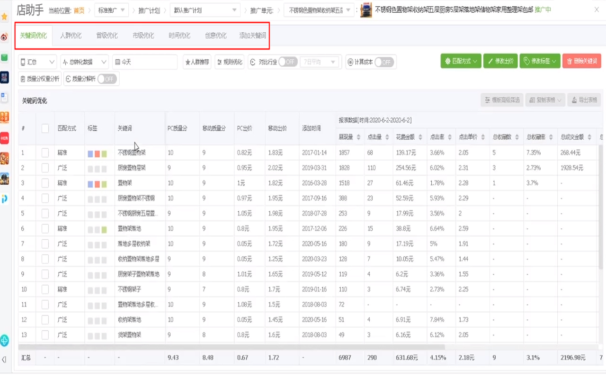Open 模板高级筛选 filter
Image resolution: width=606 pixels, height=379 pixels.
click(502, 100)
